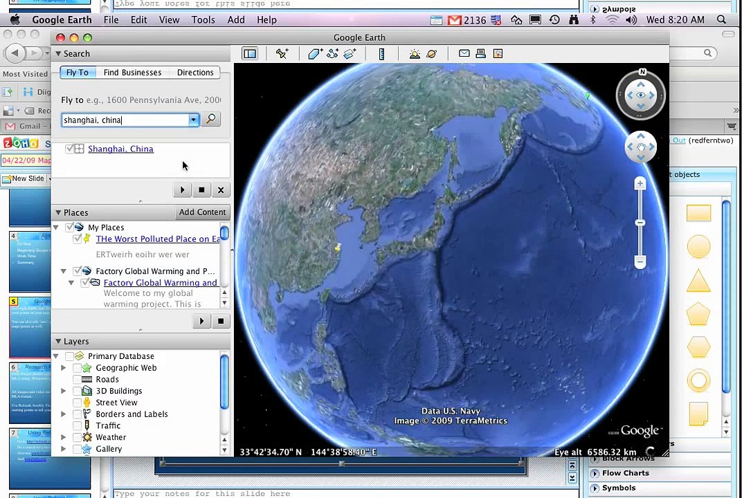Screen dimensions: 742x498
Task: Enable the Roads layer checkbox
Action: (77, 379)
